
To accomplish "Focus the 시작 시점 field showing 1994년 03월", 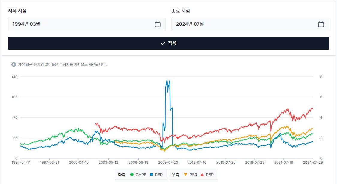I will click(x=81, y=24).
